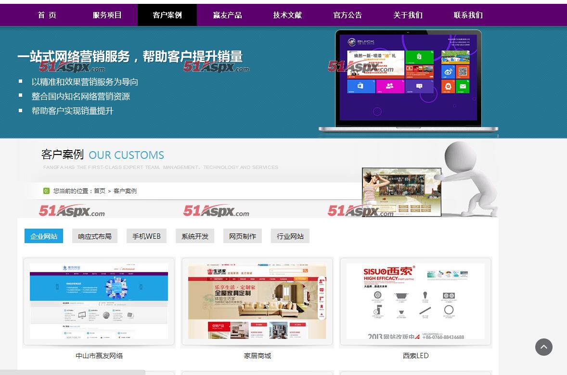
Task: Open 技术文献 in the navigation bar
Action: click(x=287, y=15)
